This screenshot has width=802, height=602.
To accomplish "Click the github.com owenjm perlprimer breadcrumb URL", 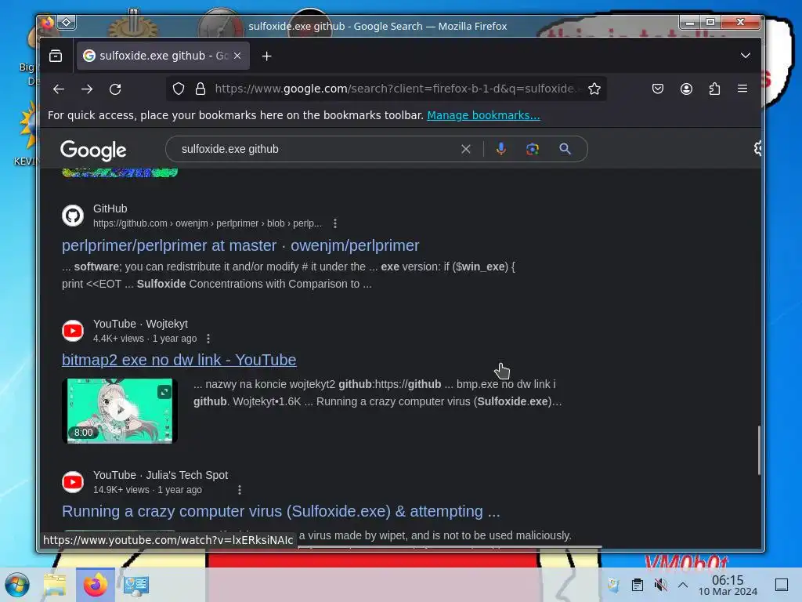I will pos(207,223).
